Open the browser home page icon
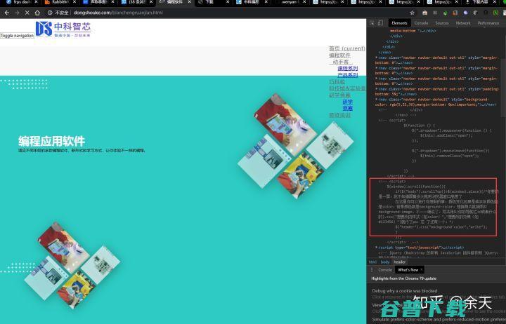This screenshot has width=506, height=324. pos(37,13)
